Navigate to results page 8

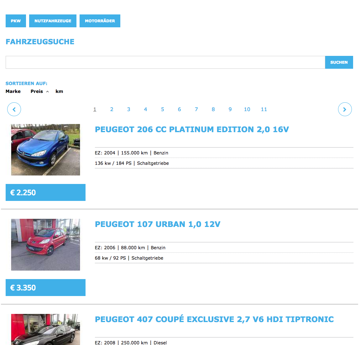click(213, 109)
